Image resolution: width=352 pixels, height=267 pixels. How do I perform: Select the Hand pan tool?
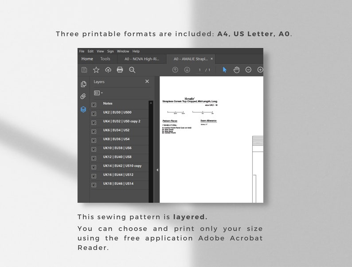pos(236,70)
